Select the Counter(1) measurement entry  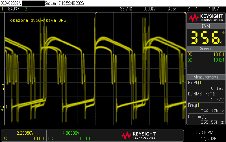click(x=205, y=119)
